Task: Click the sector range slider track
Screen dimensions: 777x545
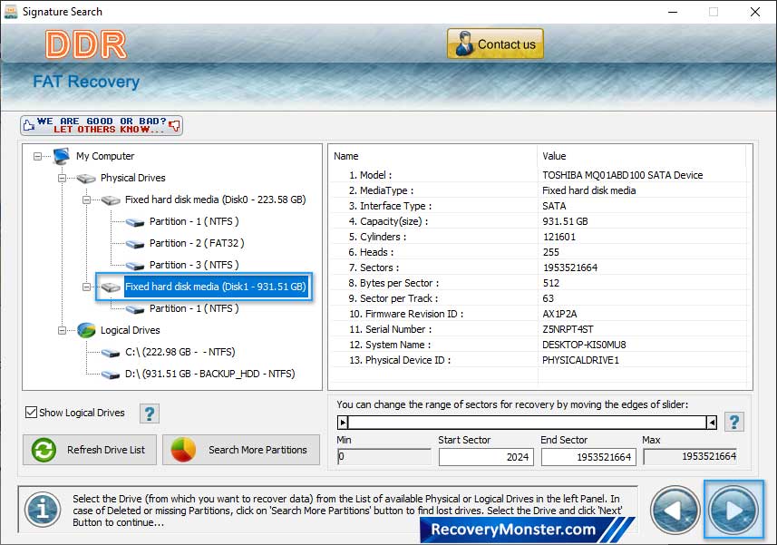Action: [x=528, y=423]
